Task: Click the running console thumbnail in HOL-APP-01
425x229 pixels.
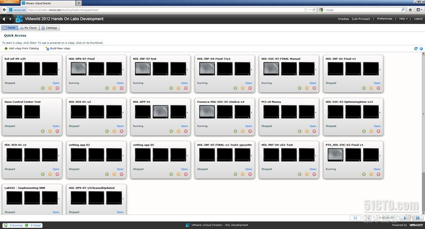Action: coord(160,112)
